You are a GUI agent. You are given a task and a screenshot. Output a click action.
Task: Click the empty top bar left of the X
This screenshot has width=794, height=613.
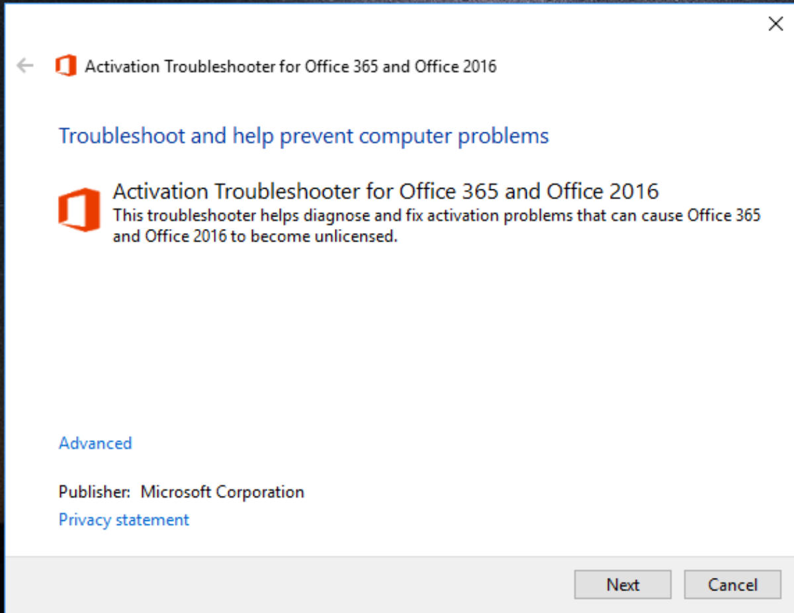point(397,24)
